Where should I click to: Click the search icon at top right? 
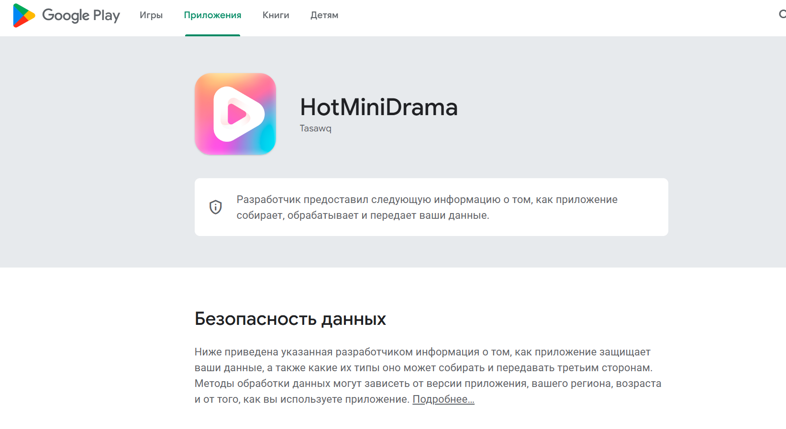pyautogui.click(x=782, y=14)
